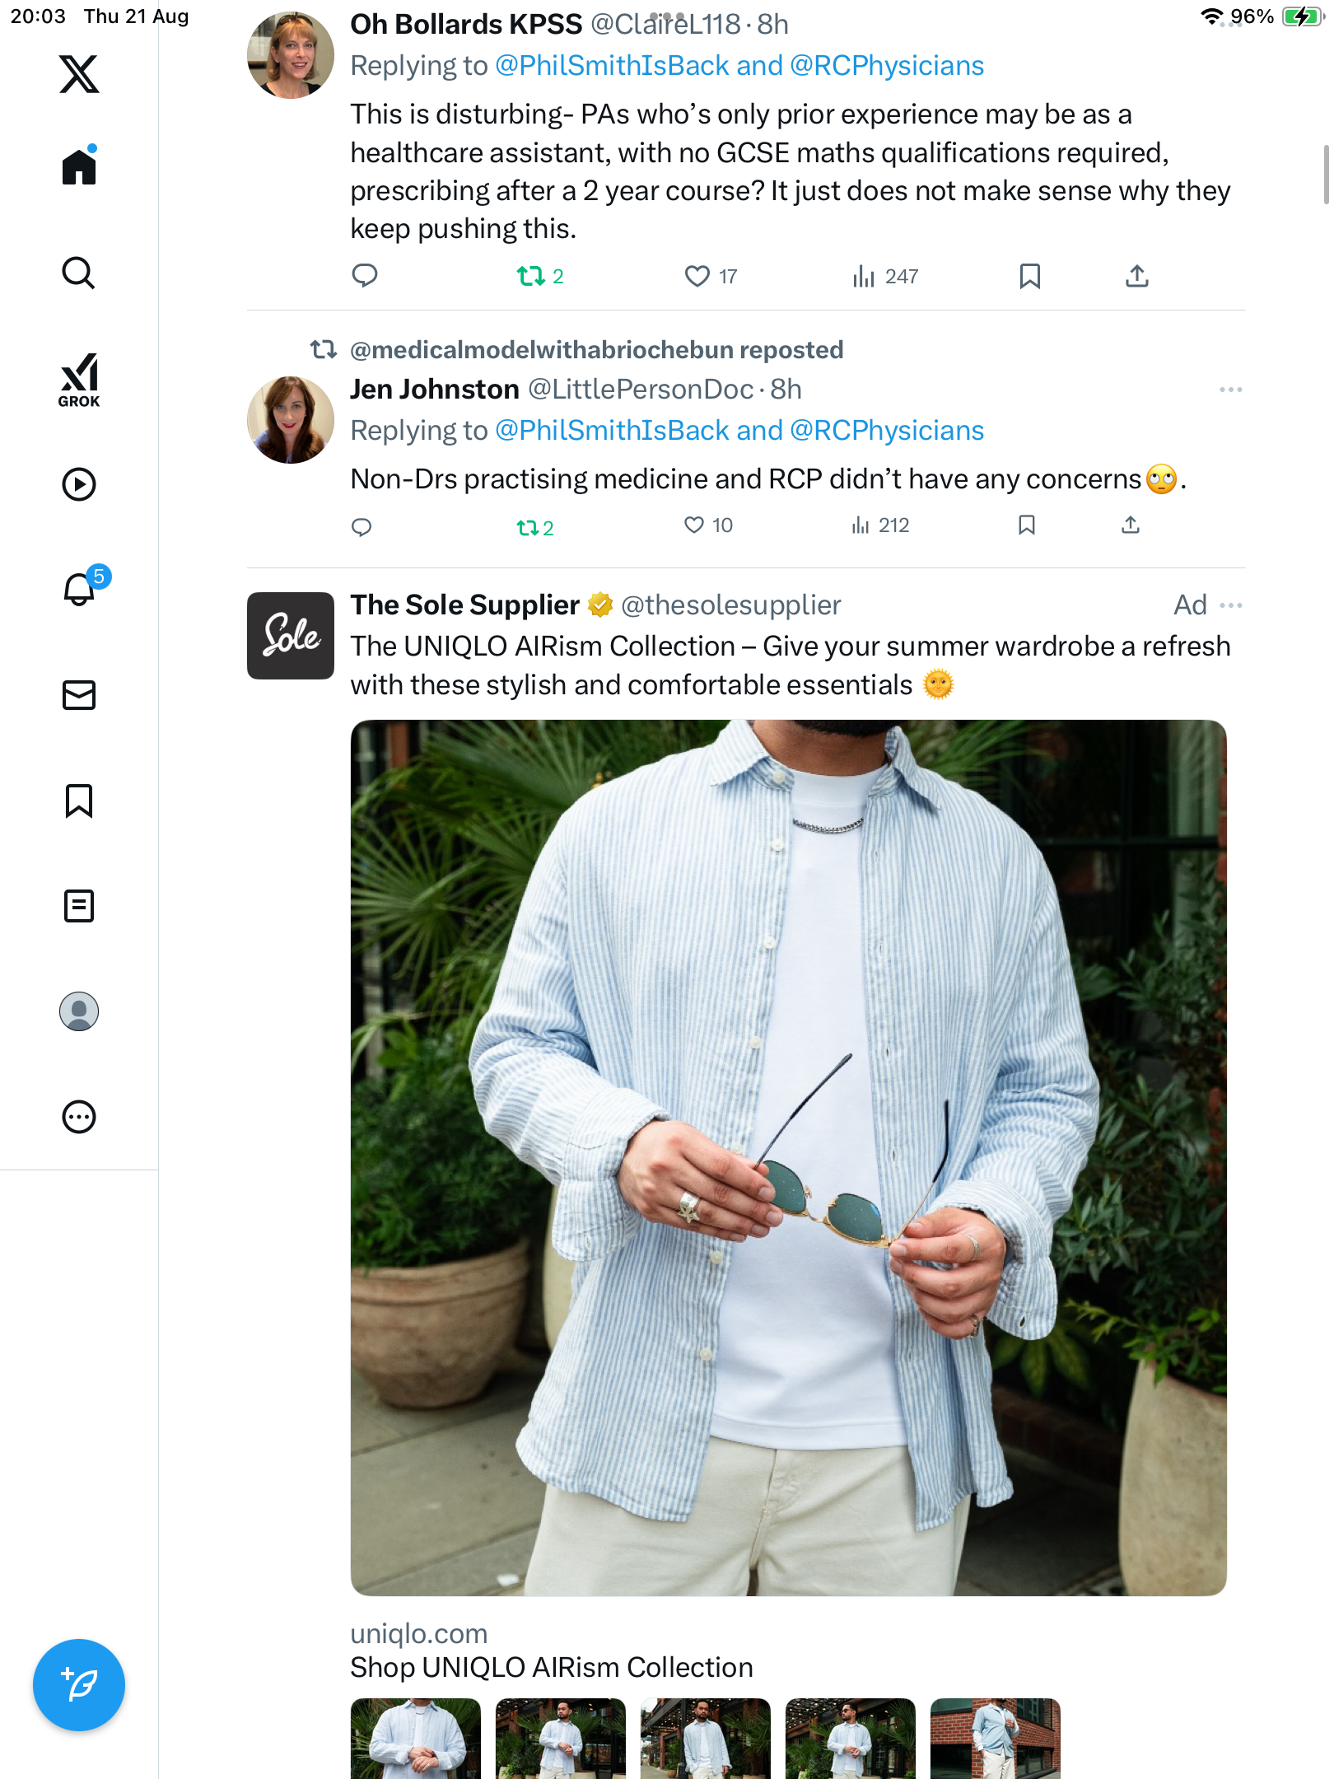
Task: Open the Grok assistant
Action: tap(79, 380)
